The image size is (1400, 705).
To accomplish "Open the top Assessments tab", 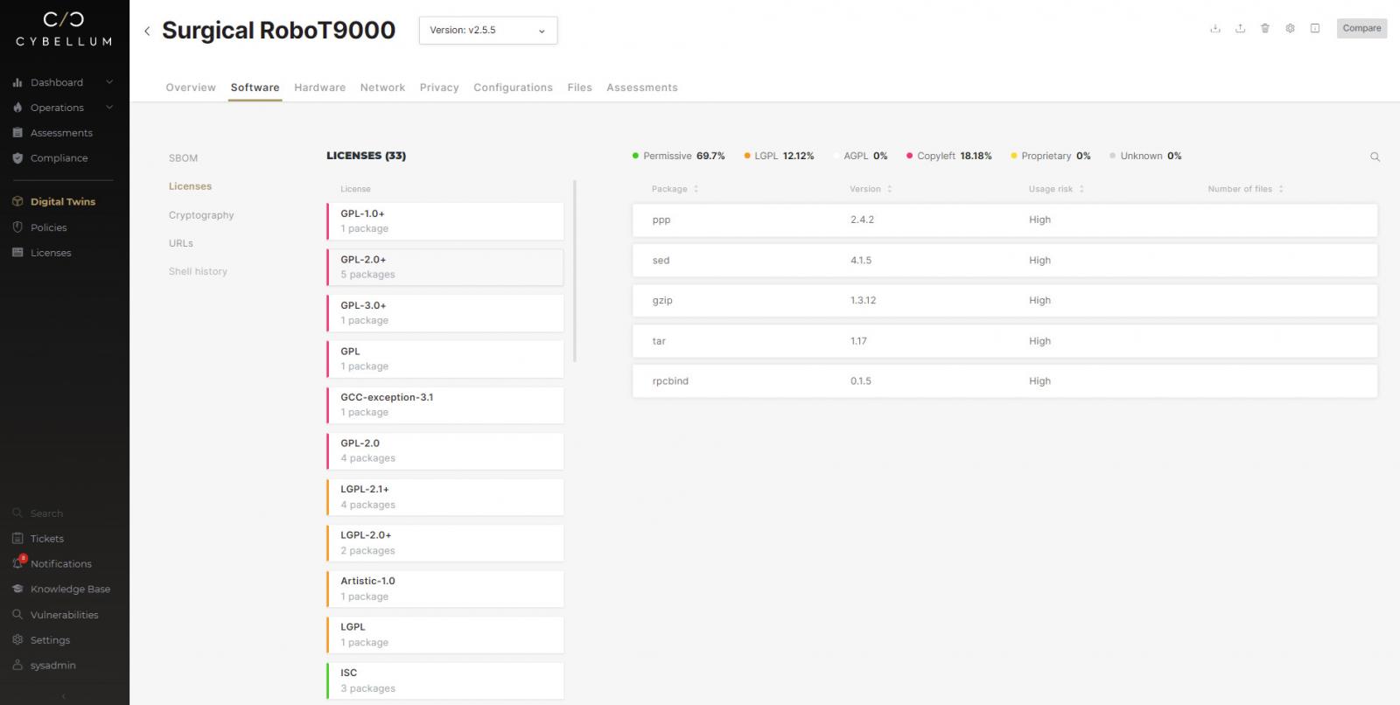I will (x=642, y=87).
